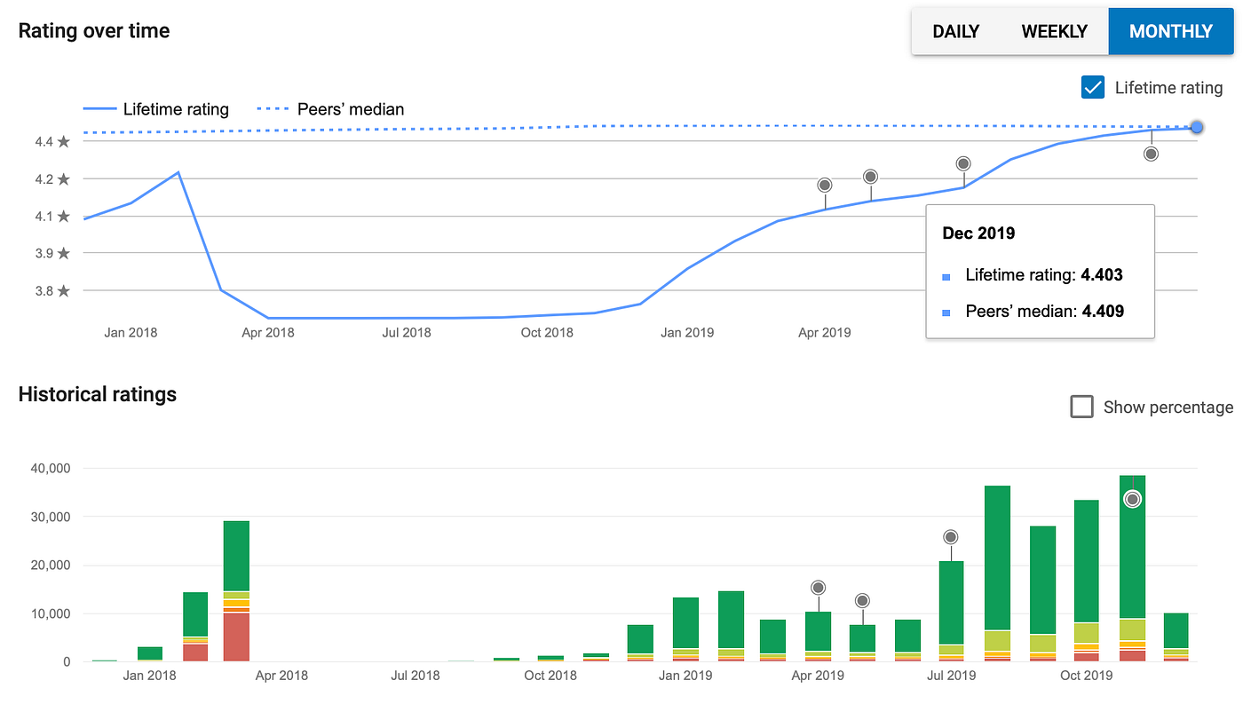Click the April 2019 release marker on rating line

click(825, 186)
